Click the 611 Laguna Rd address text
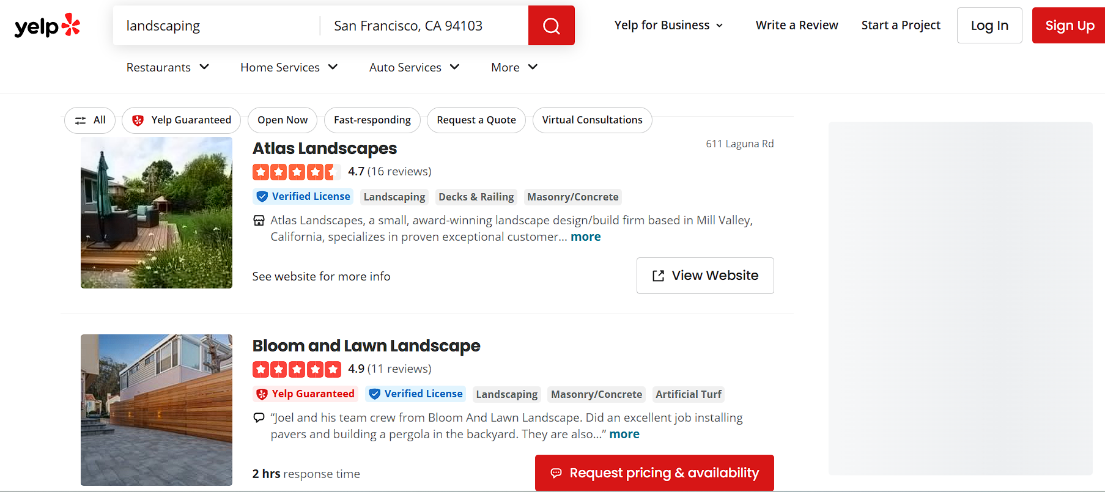The height and width of the screenshot is (492, 1105). [x=740, y=144]
